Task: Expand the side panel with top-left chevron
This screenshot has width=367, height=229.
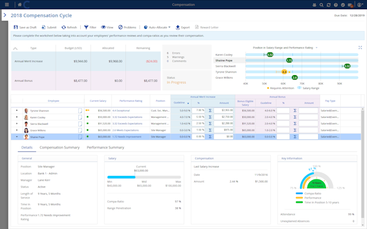Action: coord(5,15)
